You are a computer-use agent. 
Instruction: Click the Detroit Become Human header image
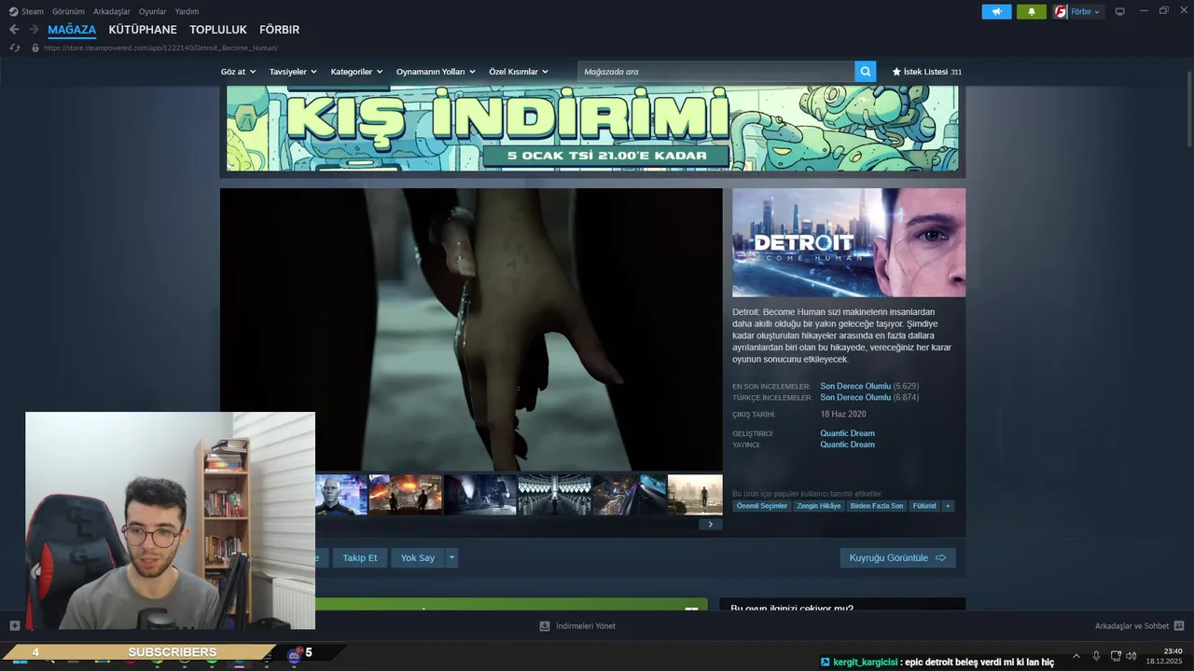[x=849, y=242]
